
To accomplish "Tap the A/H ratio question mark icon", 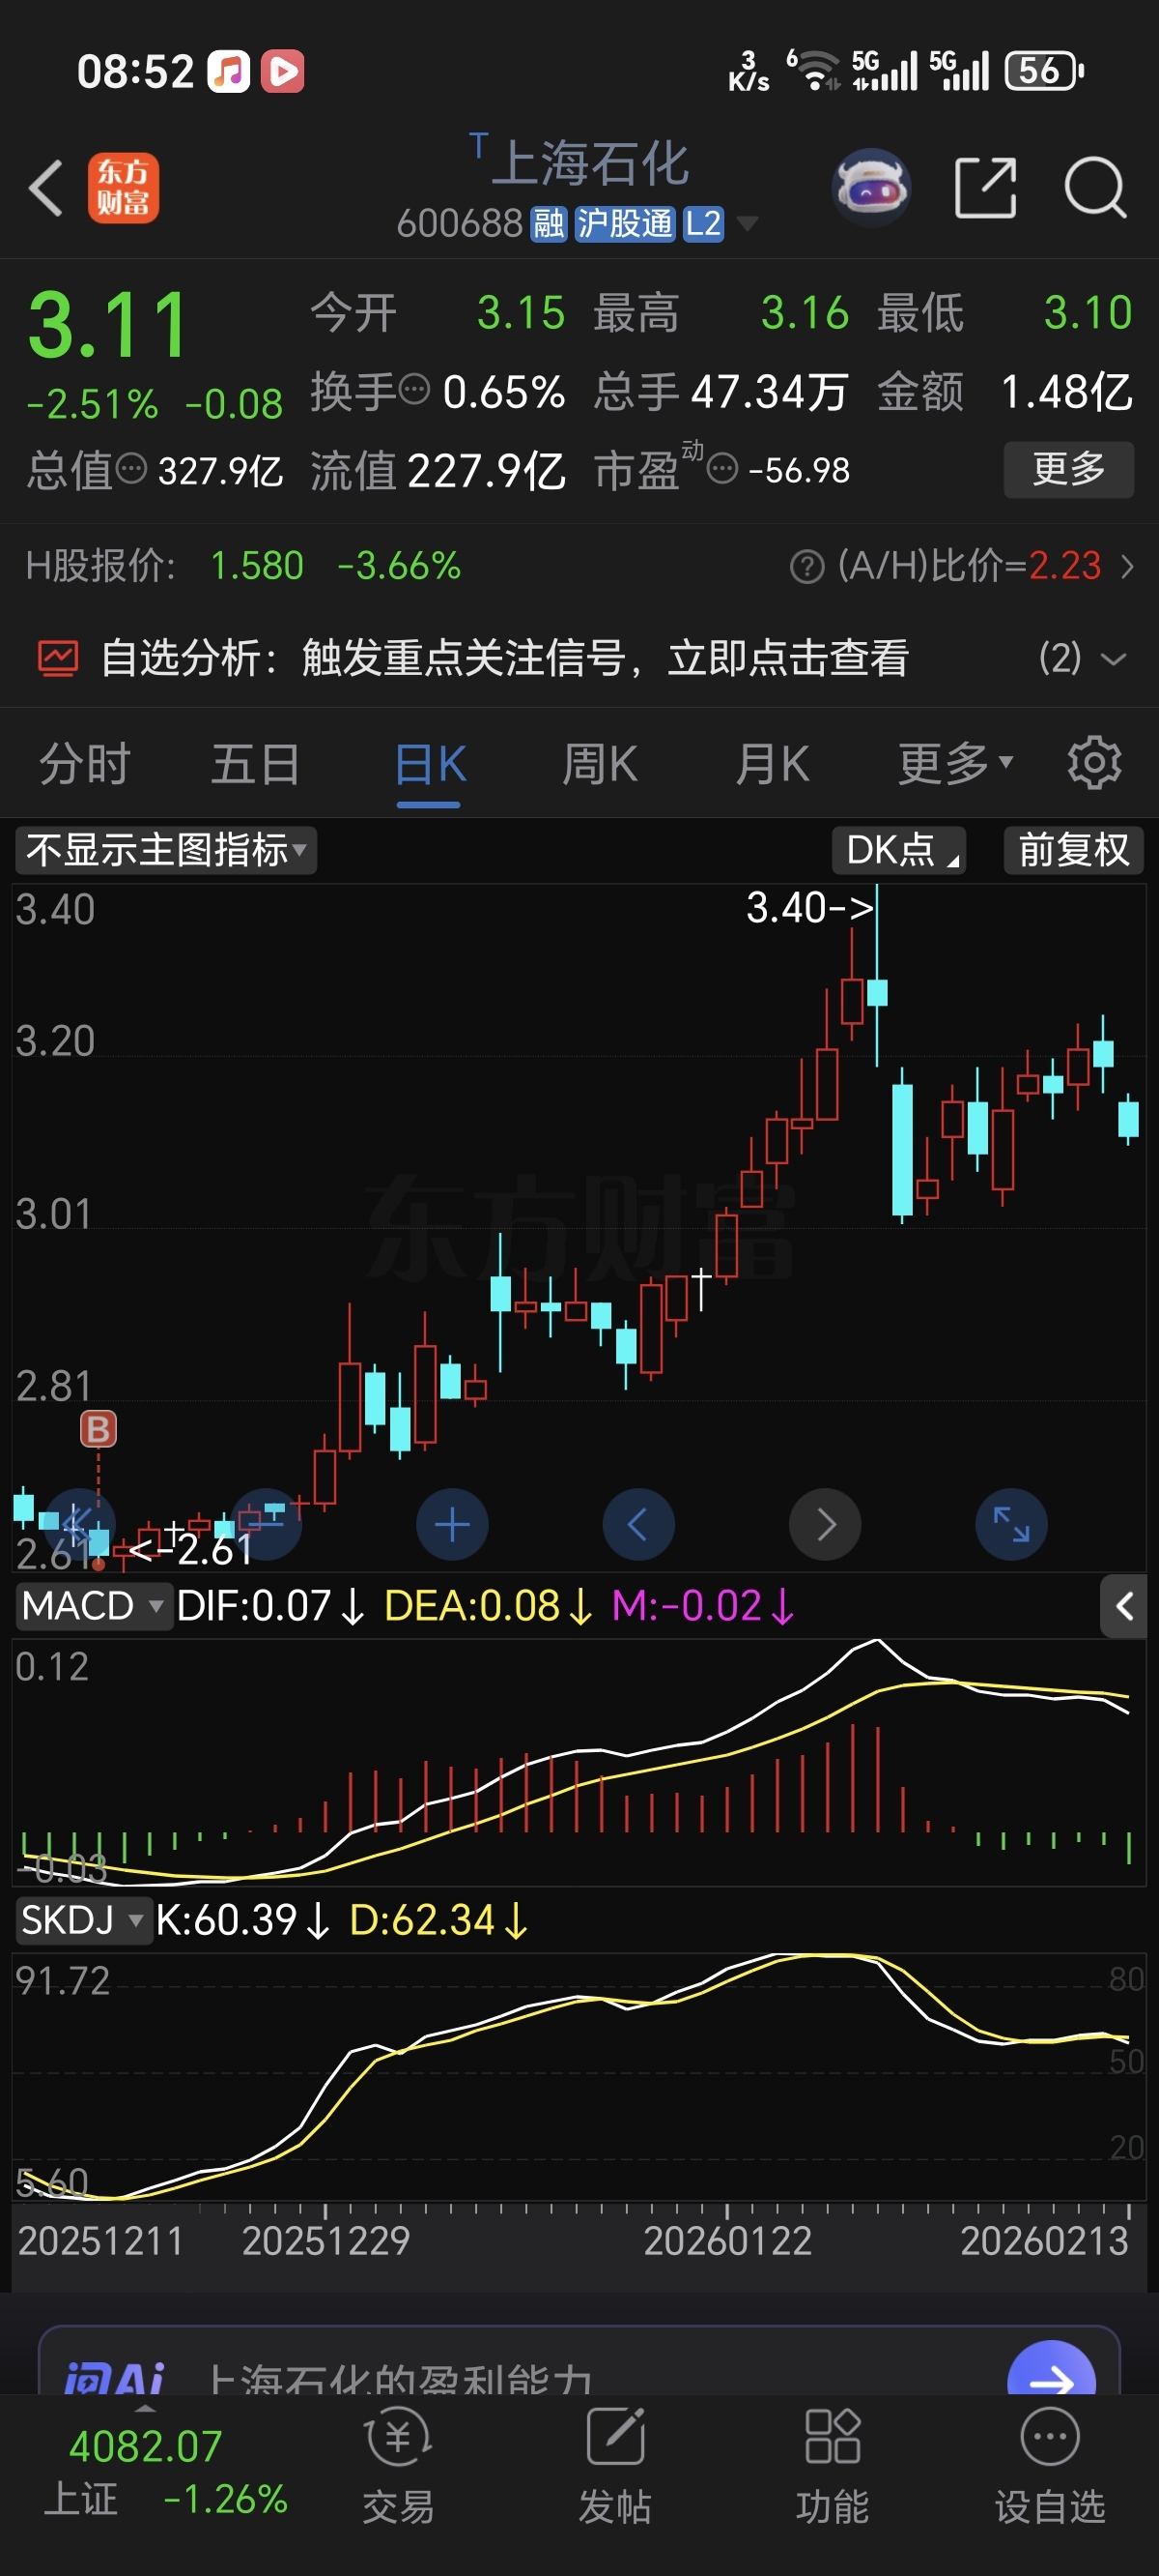I will click(807, 567).
